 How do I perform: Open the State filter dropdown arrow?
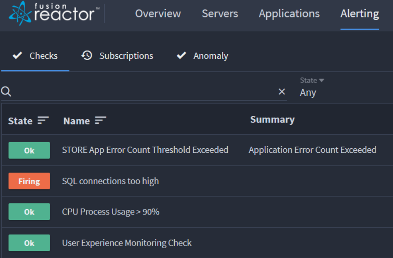point(322,80)
